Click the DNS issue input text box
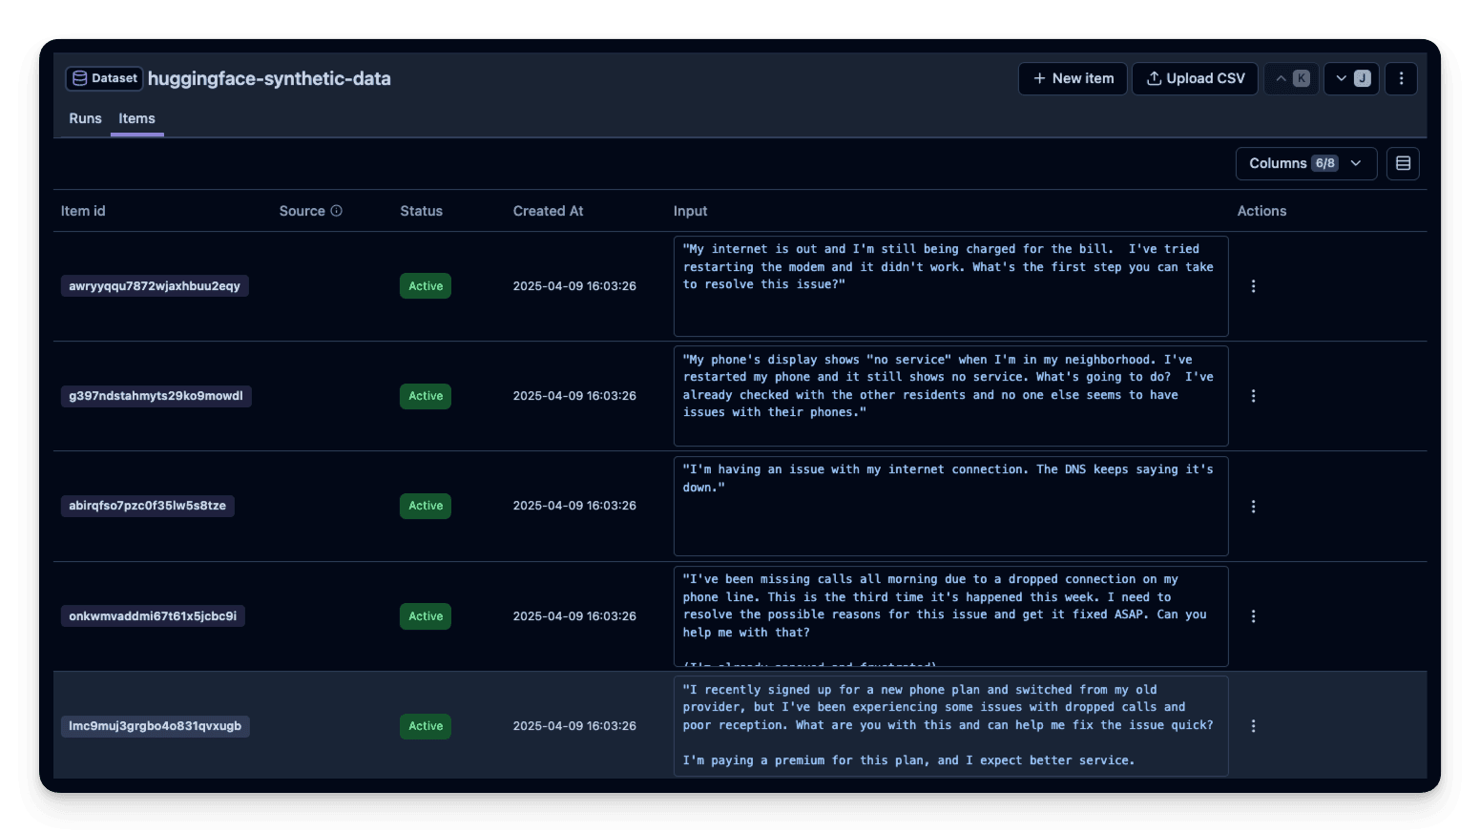The height and width of the screenshot is (832, 1480). [x=949, y=506]
